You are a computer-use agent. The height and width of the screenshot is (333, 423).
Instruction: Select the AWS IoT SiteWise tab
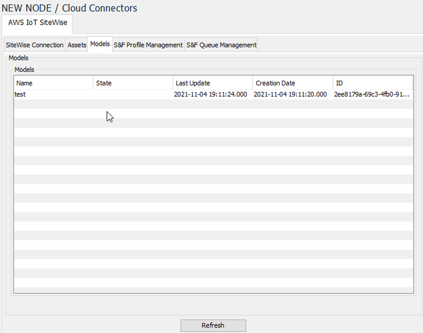click(x=37, y=24)
